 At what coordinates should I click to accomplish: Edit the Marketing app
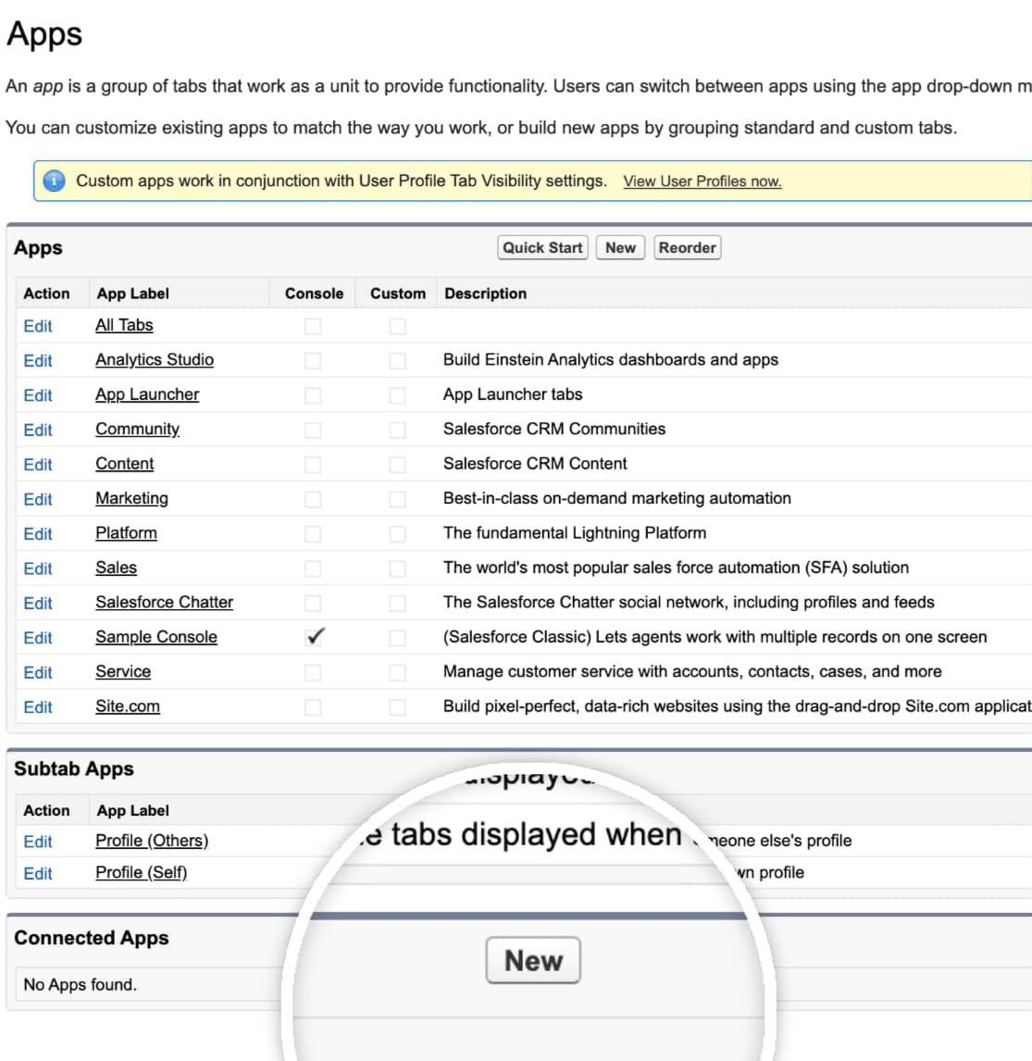(38, 499)
